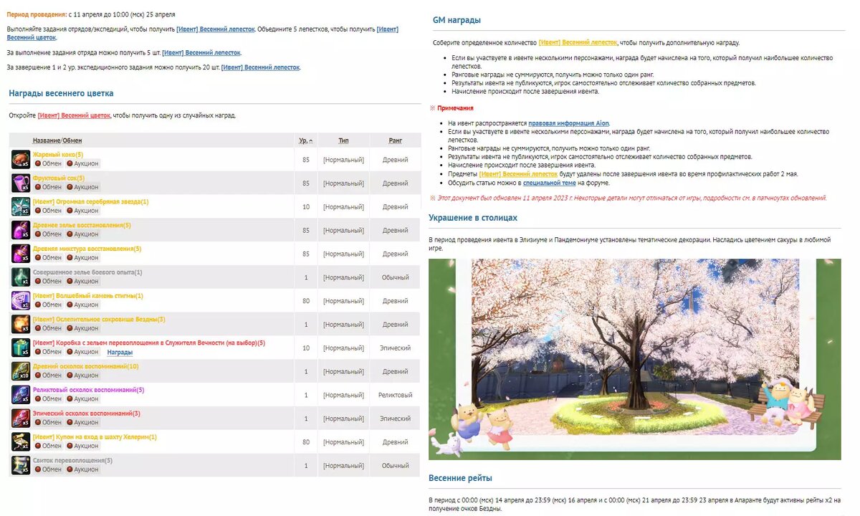Click the Обычный rank in Свиток перевоплощения row
The image size is (860, 516).
(x=396, y=465)
